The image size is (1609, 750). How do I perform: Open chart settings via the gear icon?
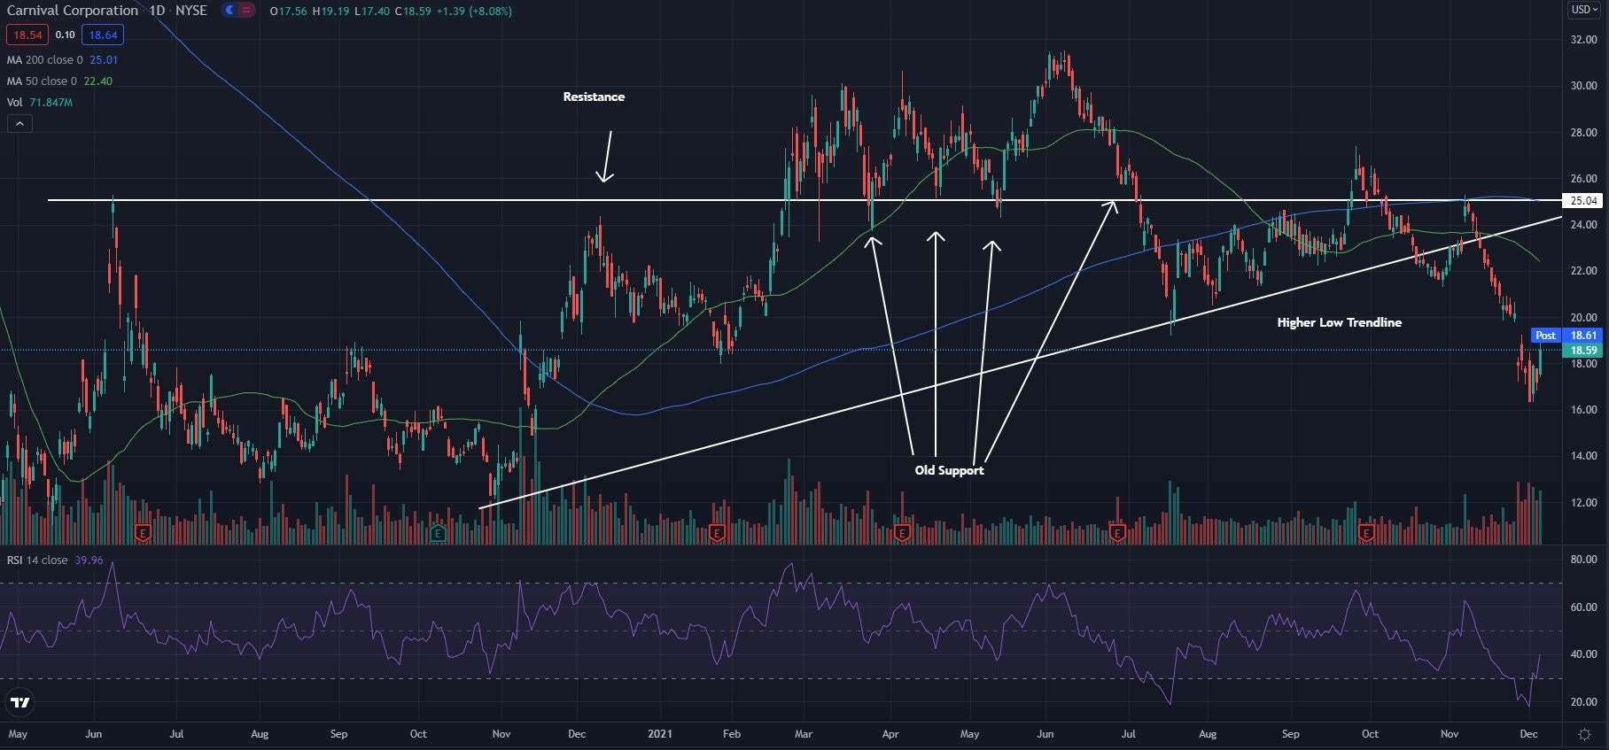point(1585,734)
